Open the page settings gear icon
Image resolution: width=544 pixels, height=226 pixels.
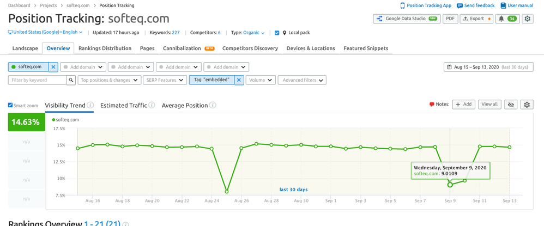pyautogui.click(x=527, y=19)
